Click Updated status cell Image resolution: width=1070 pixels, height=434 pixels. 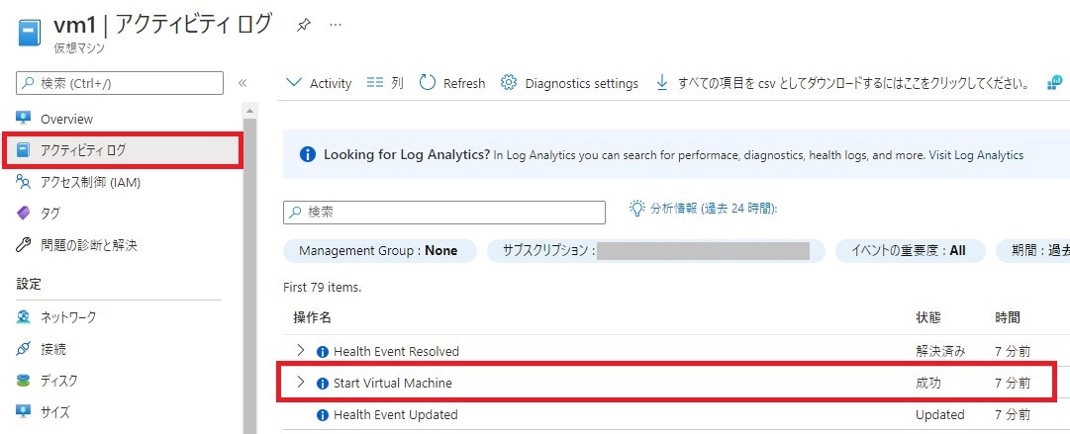pos(939,415)
